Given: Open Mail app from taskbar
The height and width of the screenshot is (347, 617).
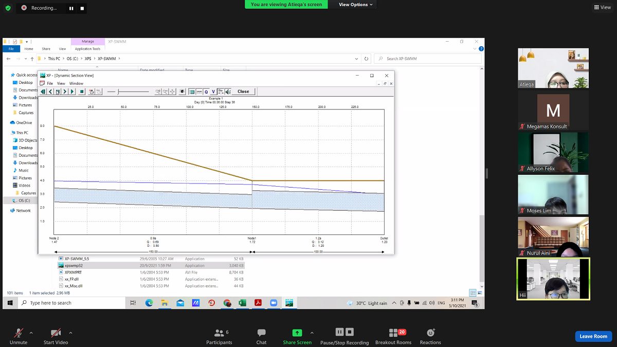Looking at the screenshot, I should tap(180, 303).
